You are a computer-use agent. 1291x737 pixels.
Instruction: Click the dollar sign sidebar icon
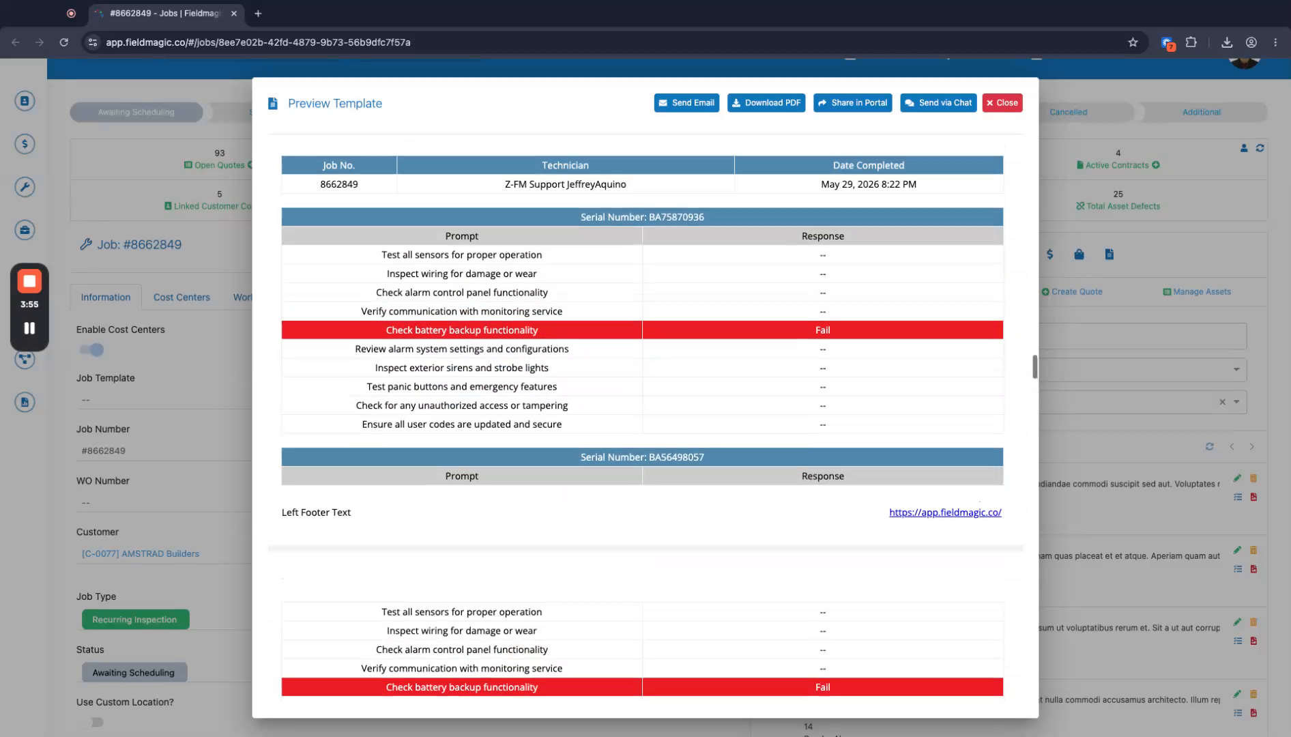pos(25,144)
